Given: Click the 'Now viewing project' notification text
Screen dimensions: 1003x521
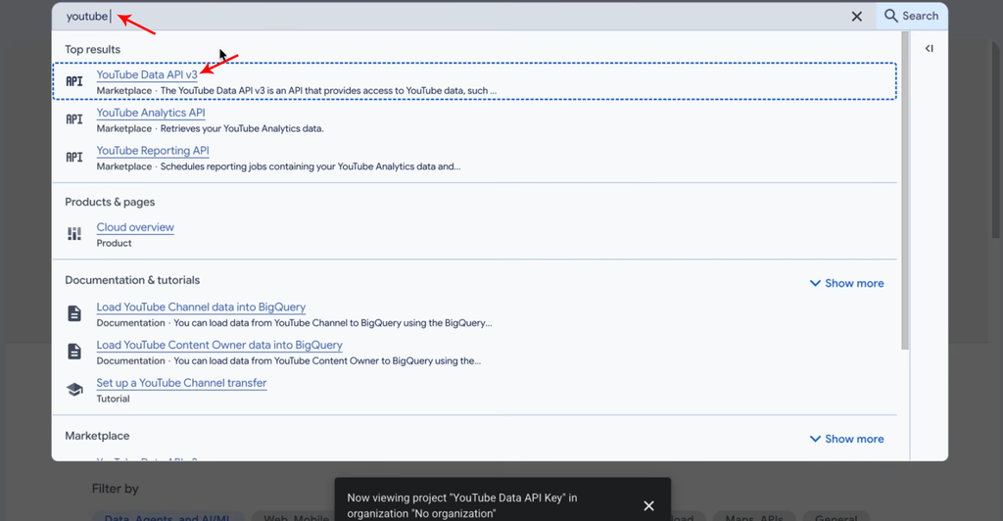Looking at the screenshot, I should click(462, 505).
